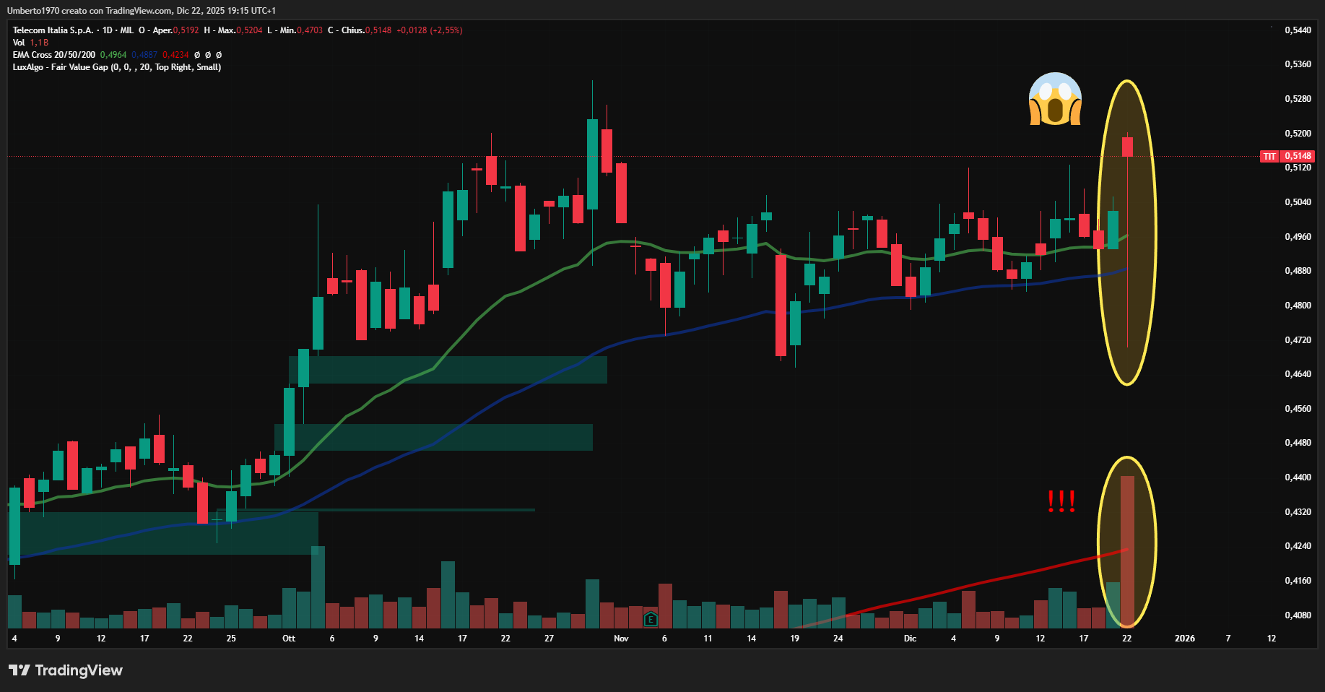Click the Telecom Italia S.p.A. symbol title
The height and width of the screenshot is (692, 1325).
(x=53, y=30)
